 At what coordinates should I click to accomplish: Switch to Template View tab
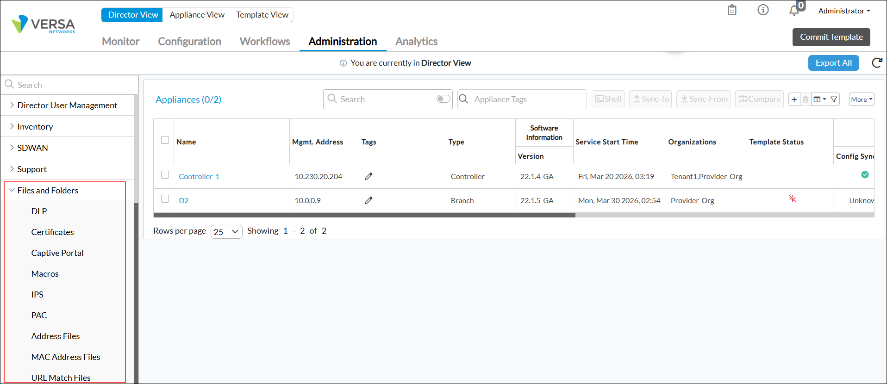[262, 15]
